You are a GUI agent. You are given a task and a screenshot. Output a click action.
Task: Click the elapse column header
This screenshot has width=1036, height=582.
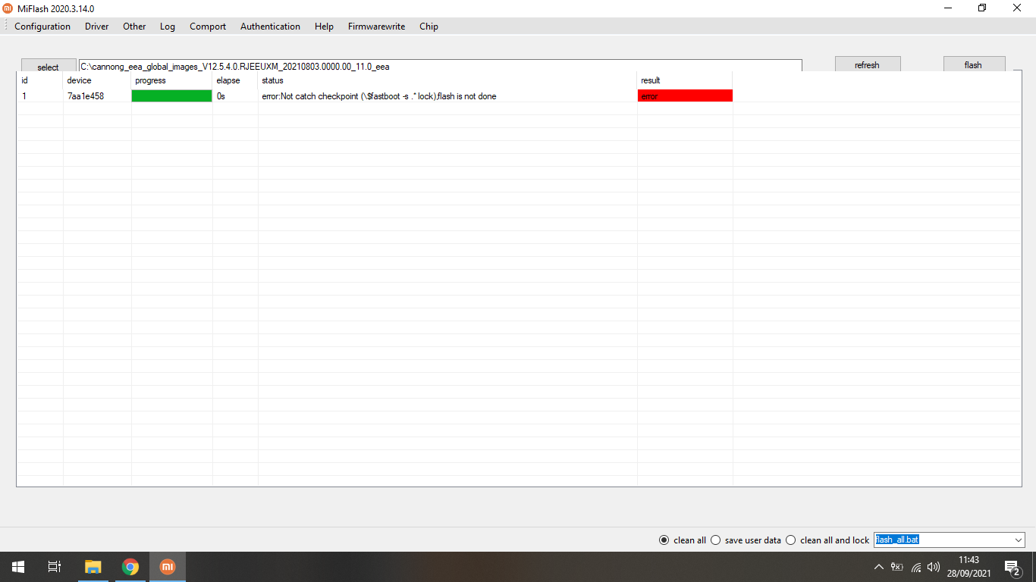[x=235, y=80]
